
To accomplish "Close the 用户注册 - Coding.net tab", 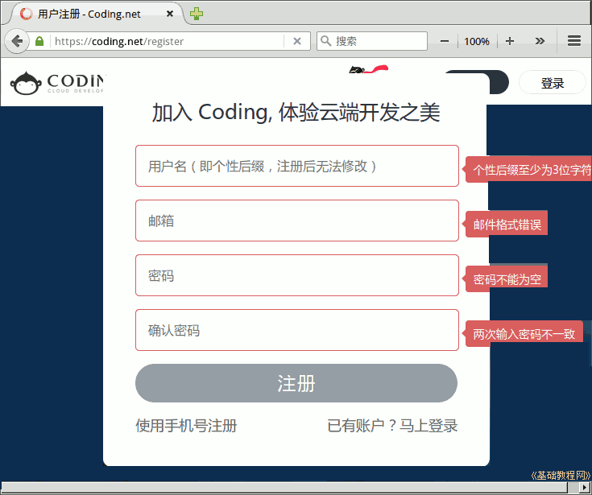I will click(170, 14).
